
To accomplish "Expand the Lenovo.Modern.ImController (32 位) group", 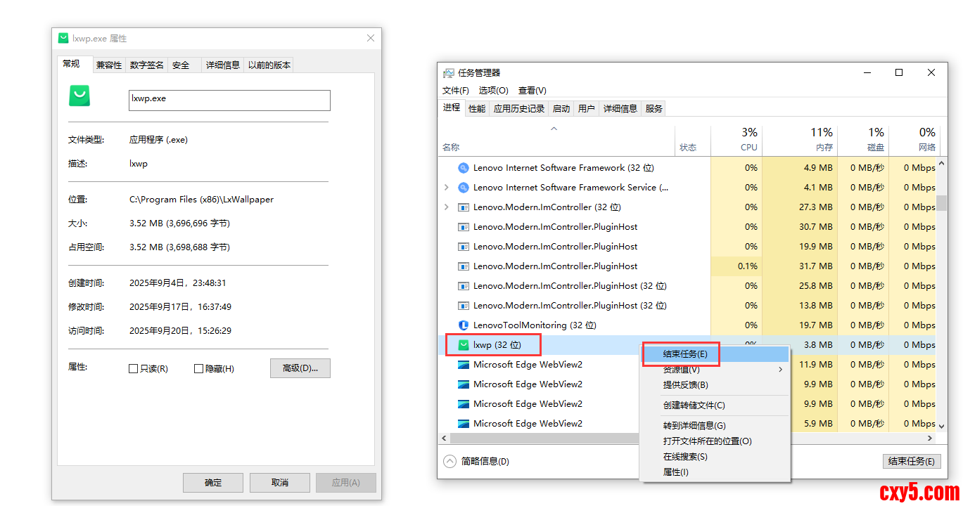I will [447, 207].
